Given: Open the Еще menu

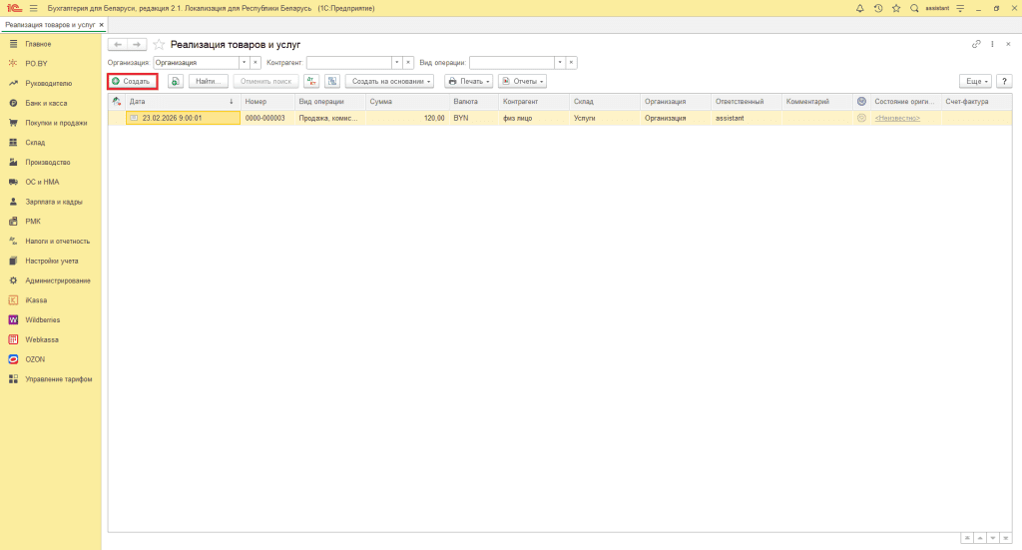Looking at the screenshot, I should (974, 81).
